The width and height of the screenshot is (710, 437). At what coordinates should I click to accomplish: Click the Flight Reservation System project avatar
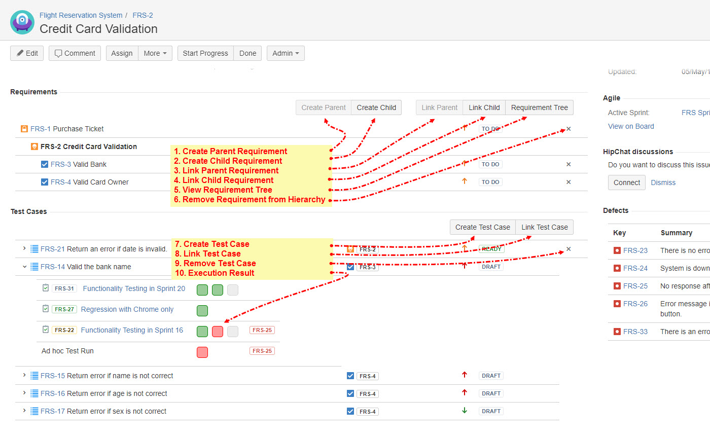coord(22,22)
